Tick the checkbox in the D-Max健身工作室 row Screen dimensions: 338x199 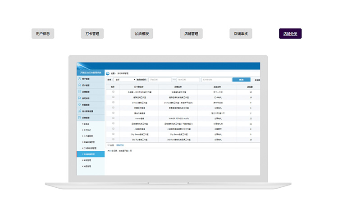coord(113,102)
